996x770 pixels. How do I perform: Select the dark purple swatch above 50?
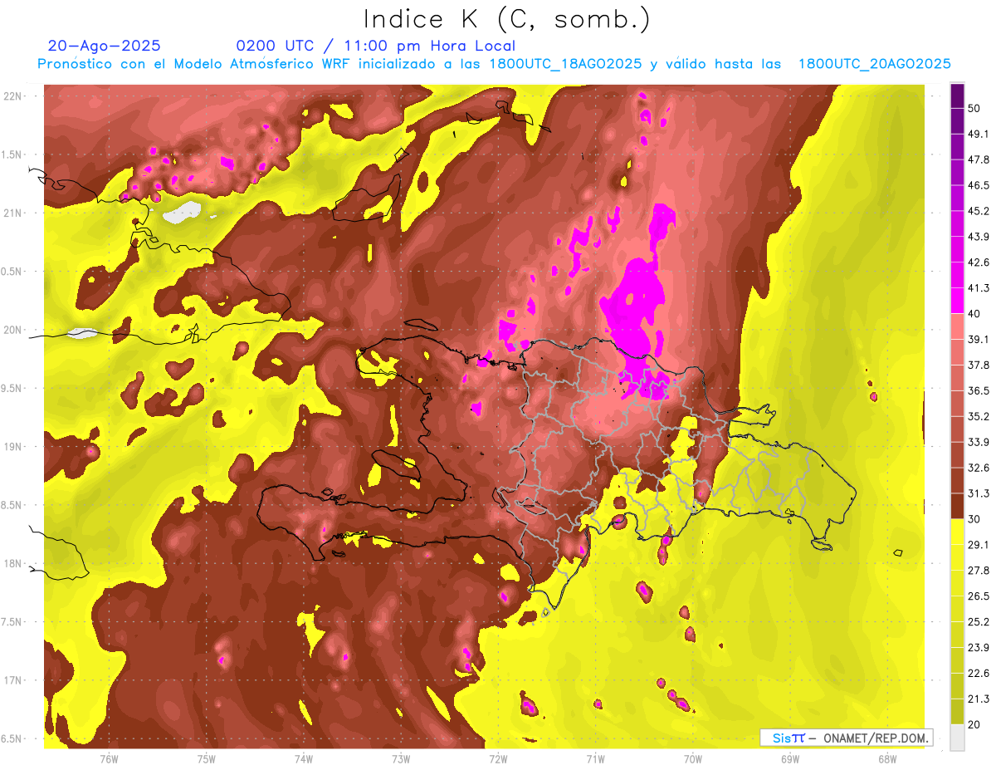tap(957, 96)
